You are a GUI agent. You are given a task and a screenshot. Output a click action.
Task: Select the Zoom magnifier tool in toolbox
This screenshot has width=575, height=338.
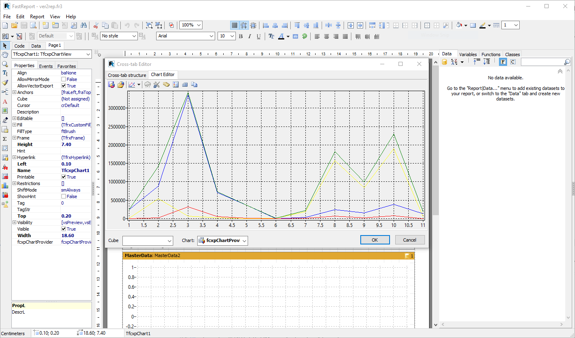[x=5, y=64]
